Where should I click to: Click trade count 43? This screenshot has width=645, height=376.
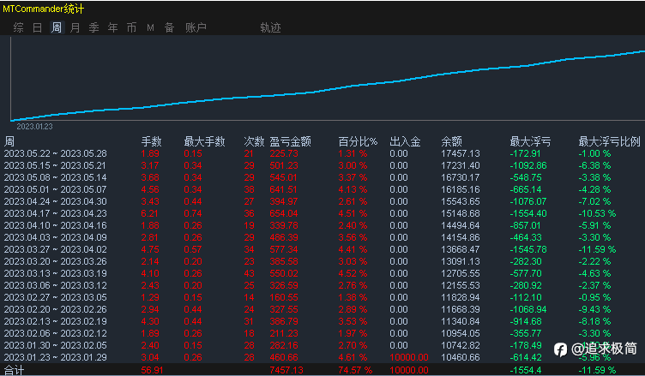coord(249,273)
